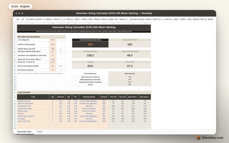229x143 pixels.
Task: Select the 'Altitude above sea level' label
Action: pyautogui.click(x=33, y=49)
